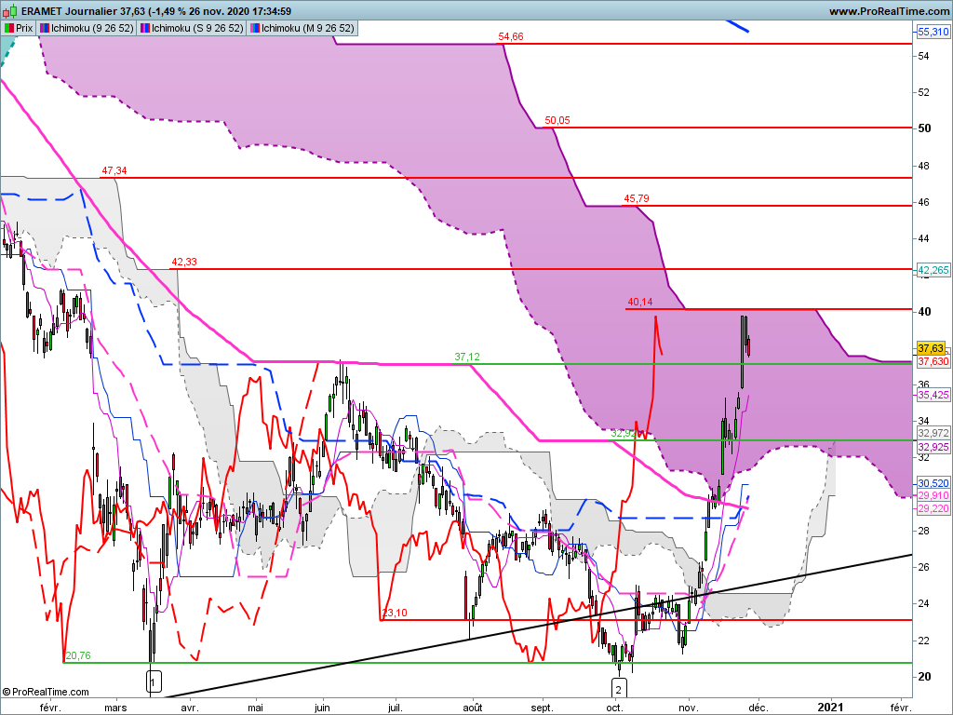Click the 42,265 teal price tag
The width and height of the screenshot is (953, 715).
pos(933,270)
